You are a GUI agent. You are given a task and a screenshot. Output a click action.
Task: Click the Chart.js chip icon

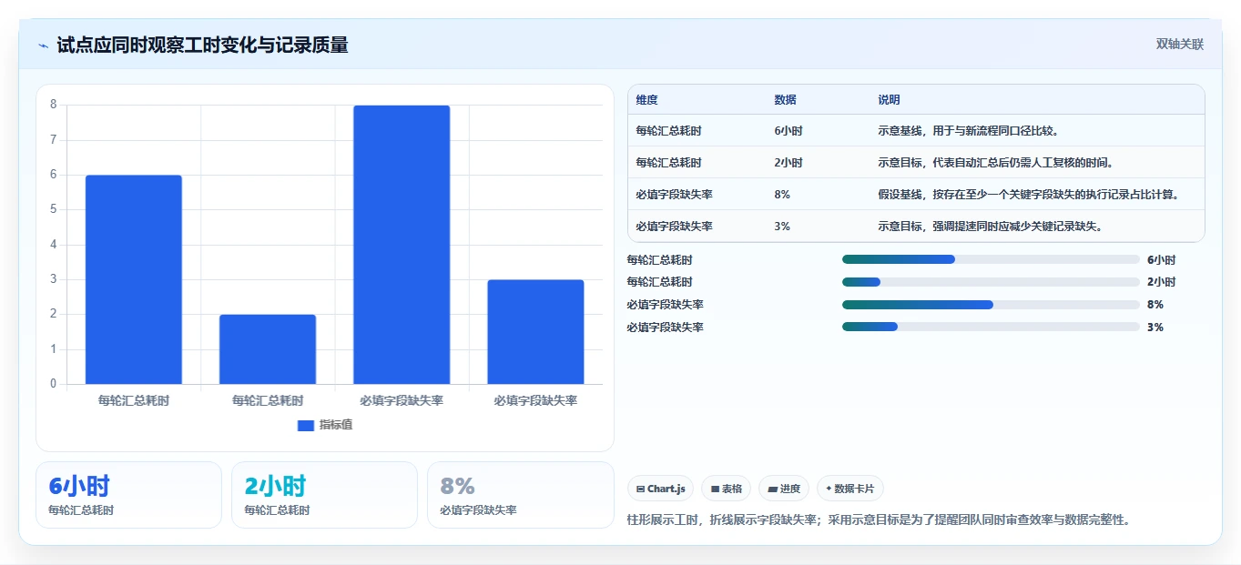[x=641, y=489]
